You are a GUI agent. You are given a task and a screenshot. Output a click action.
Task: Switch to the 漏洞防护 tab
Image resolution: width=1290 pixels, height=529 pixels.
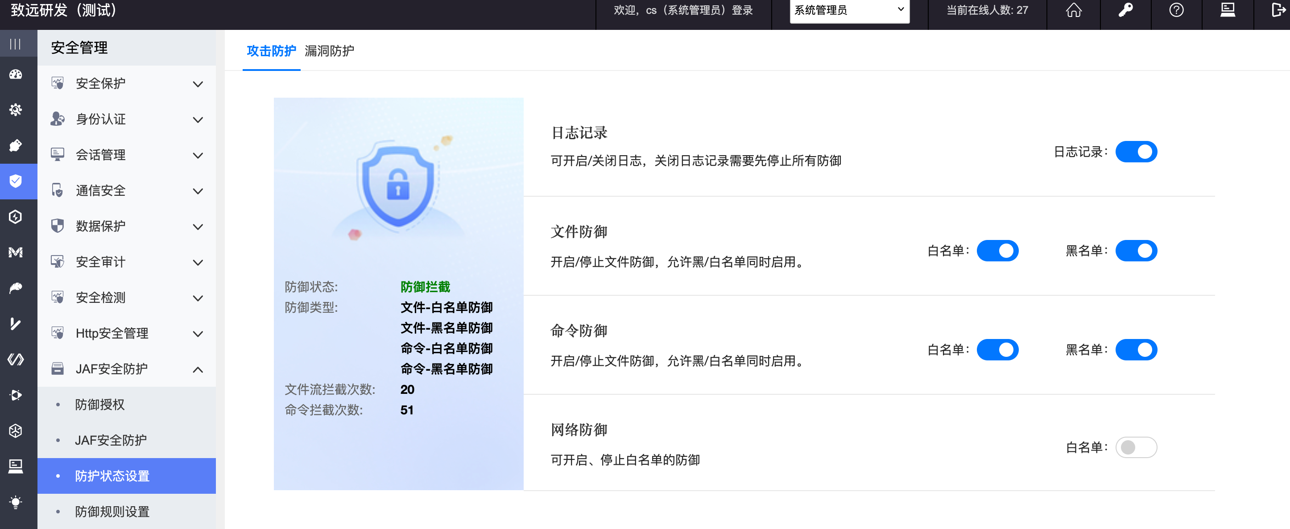(x=329, y=51)
